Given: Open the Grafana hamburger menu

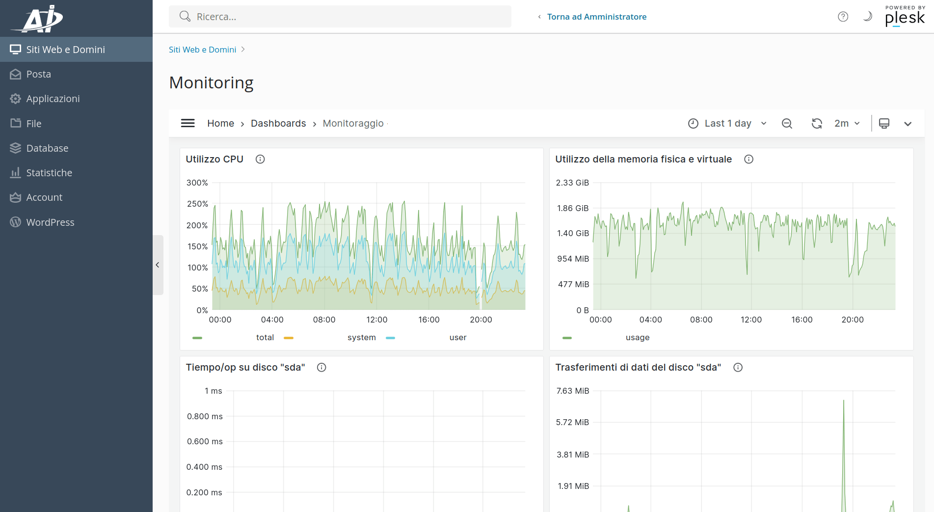Looking at the screenshot, I should (188, 123).
